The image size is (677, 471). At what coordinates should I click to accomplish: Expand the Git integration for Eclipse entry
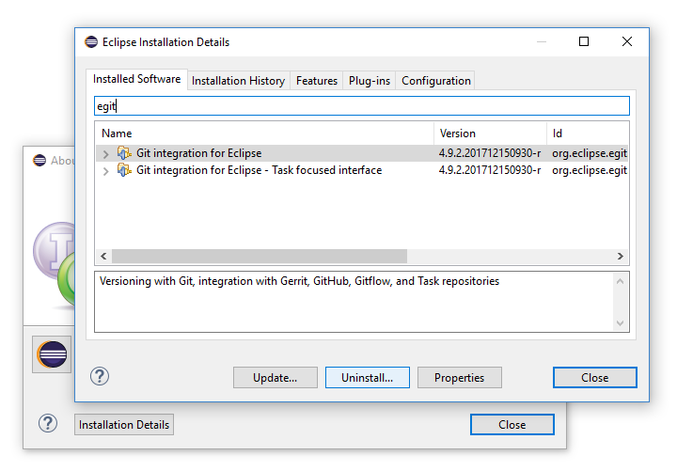click(x=106, y=153)
